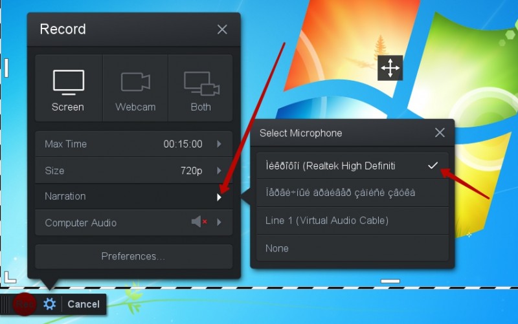Click the move recording frame crosshair icon
Image resolution: width=518 pixels, height=324 pixels.
click(x=390, y=68)
